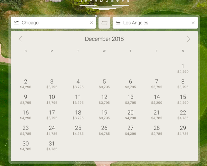This screenshot has height=166, width=207.
Task: Select December 31 on the calendar
Action: (x=52, y=145)
